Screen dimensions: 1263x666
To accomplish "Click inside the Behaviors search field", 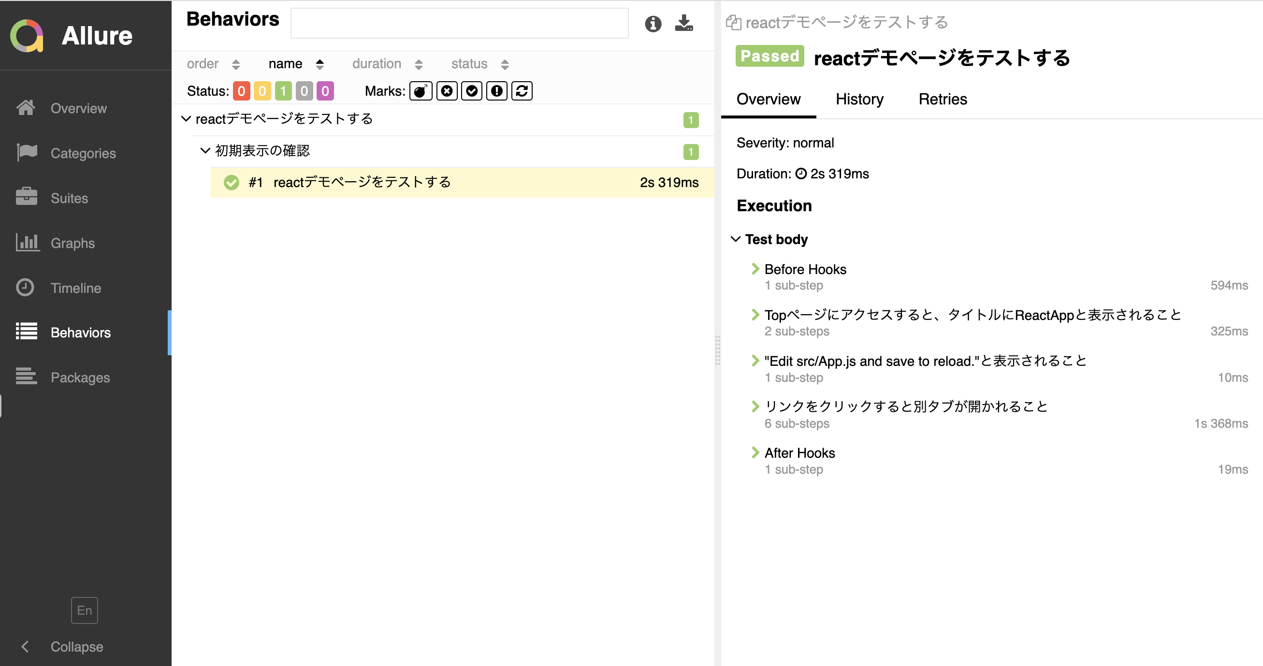I will (459, 23).
